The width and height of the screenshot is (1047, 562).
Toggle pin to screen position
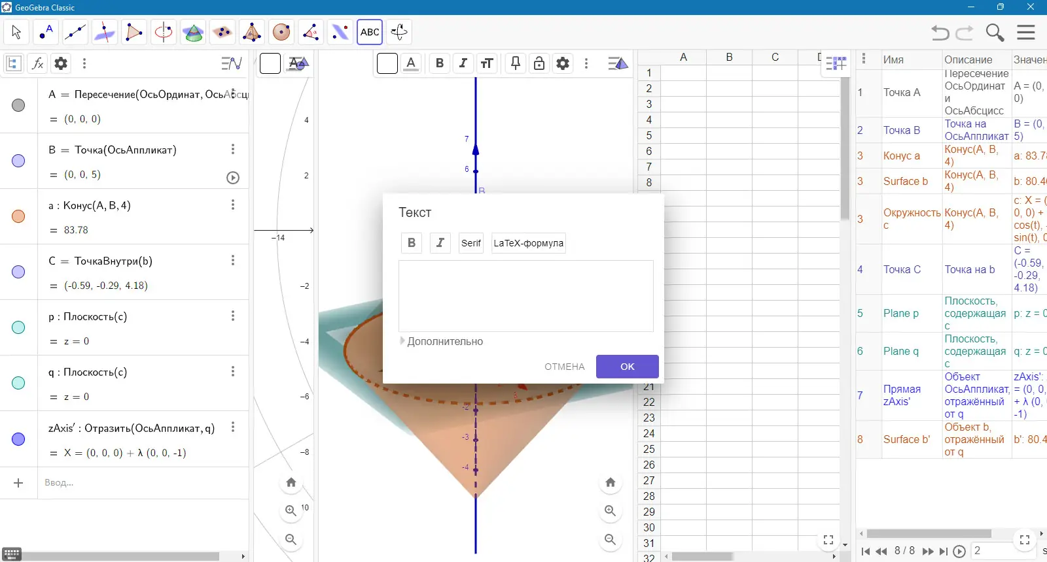coord(516,63)
